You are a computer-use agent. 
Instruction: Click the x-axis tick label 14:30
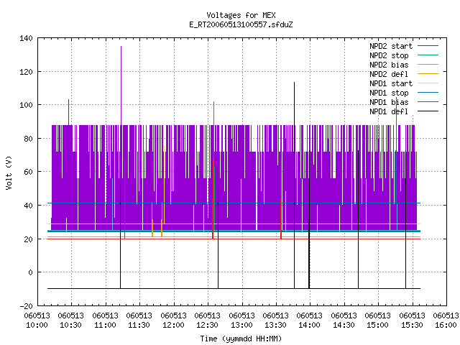(x=344, y=326)
